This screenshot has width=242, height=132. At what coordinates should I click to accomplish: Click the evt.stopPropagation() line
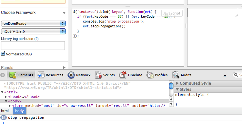coord(104,26)
